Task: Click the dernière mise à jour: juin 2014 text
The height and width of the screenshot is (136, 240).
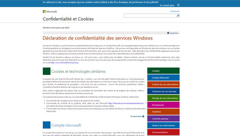Action: [56, 28]
